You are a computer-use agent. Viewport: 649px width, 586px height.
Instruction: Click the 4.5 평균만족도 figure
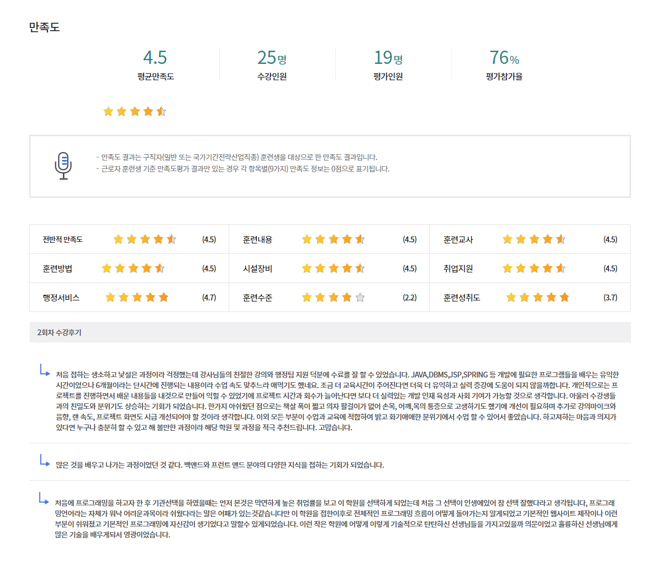[155, 58]
